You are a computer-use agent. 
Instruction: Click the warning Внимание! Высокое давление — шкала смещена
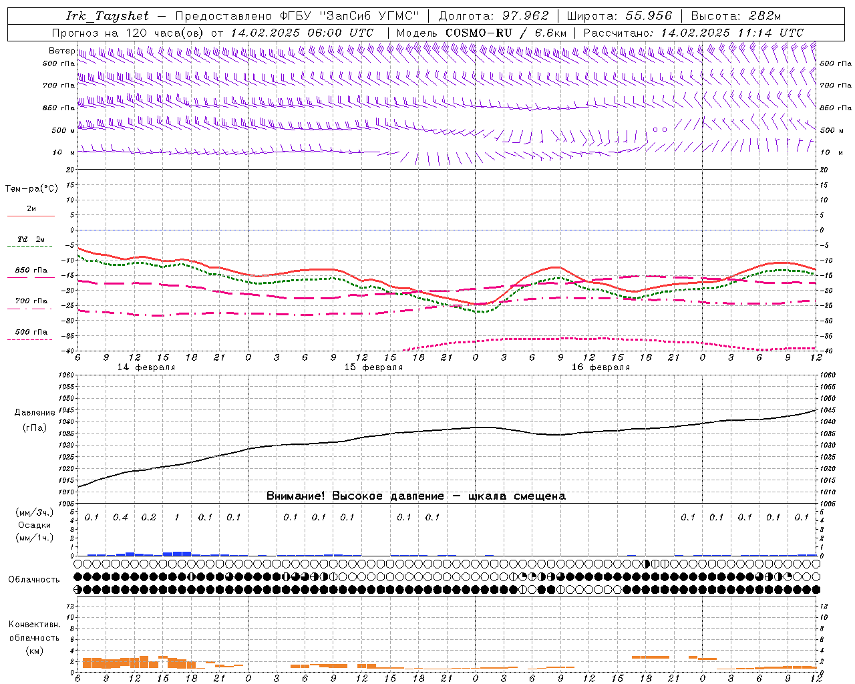[x=415, y=496]
